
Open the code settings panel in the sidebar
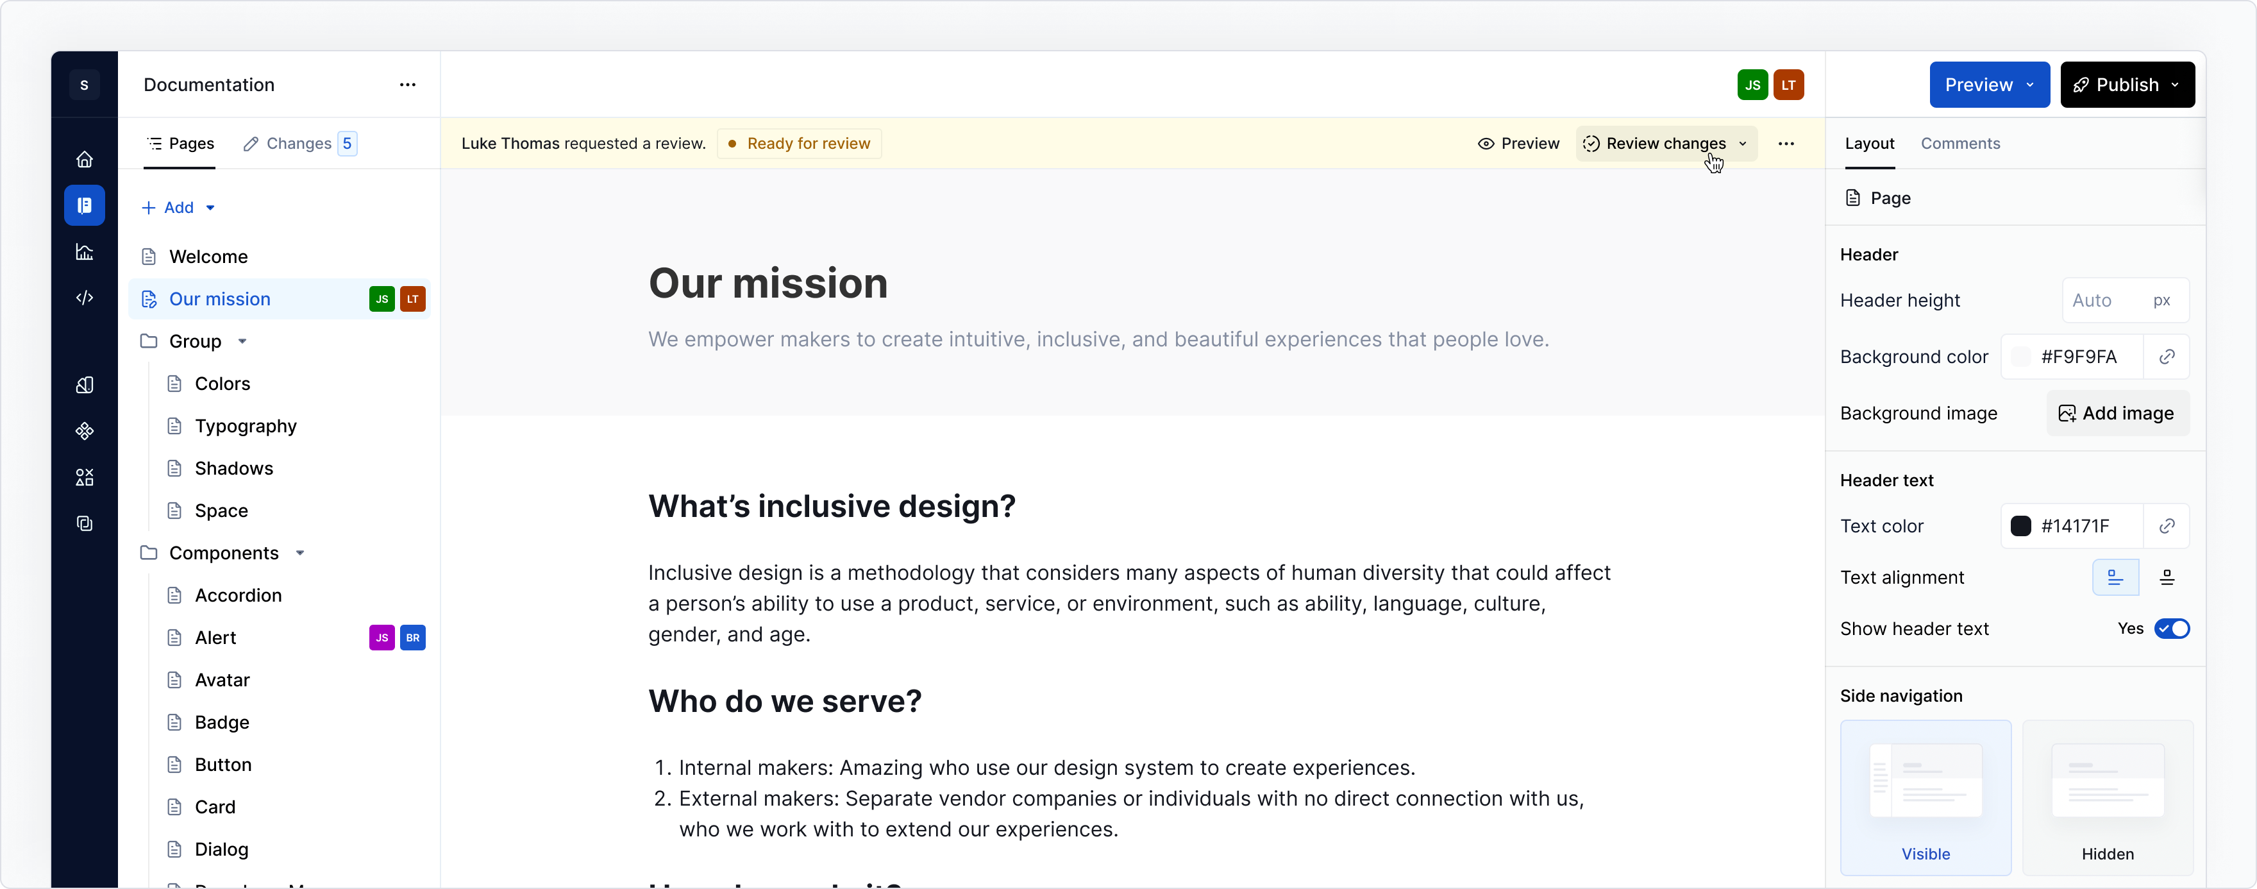click(84, 298)
